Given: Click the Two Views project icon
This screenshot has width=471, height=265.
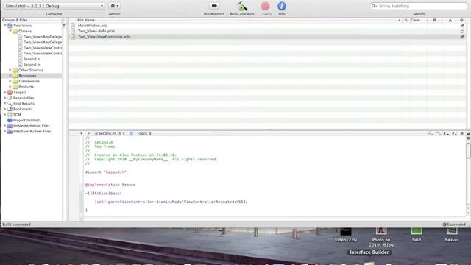Looking at the screenshot, I should [x=10, y=26].
